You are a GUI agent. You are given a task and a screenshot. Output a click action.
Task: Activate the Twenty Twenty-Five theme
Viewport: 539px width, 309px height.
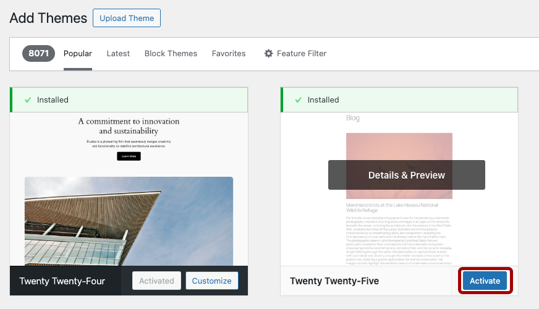(x=485, y=281)
